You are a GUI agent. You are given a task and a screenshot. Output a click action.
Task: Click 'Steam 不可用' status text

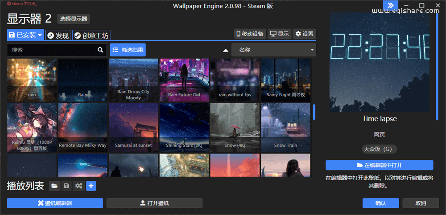pos(22,4)
